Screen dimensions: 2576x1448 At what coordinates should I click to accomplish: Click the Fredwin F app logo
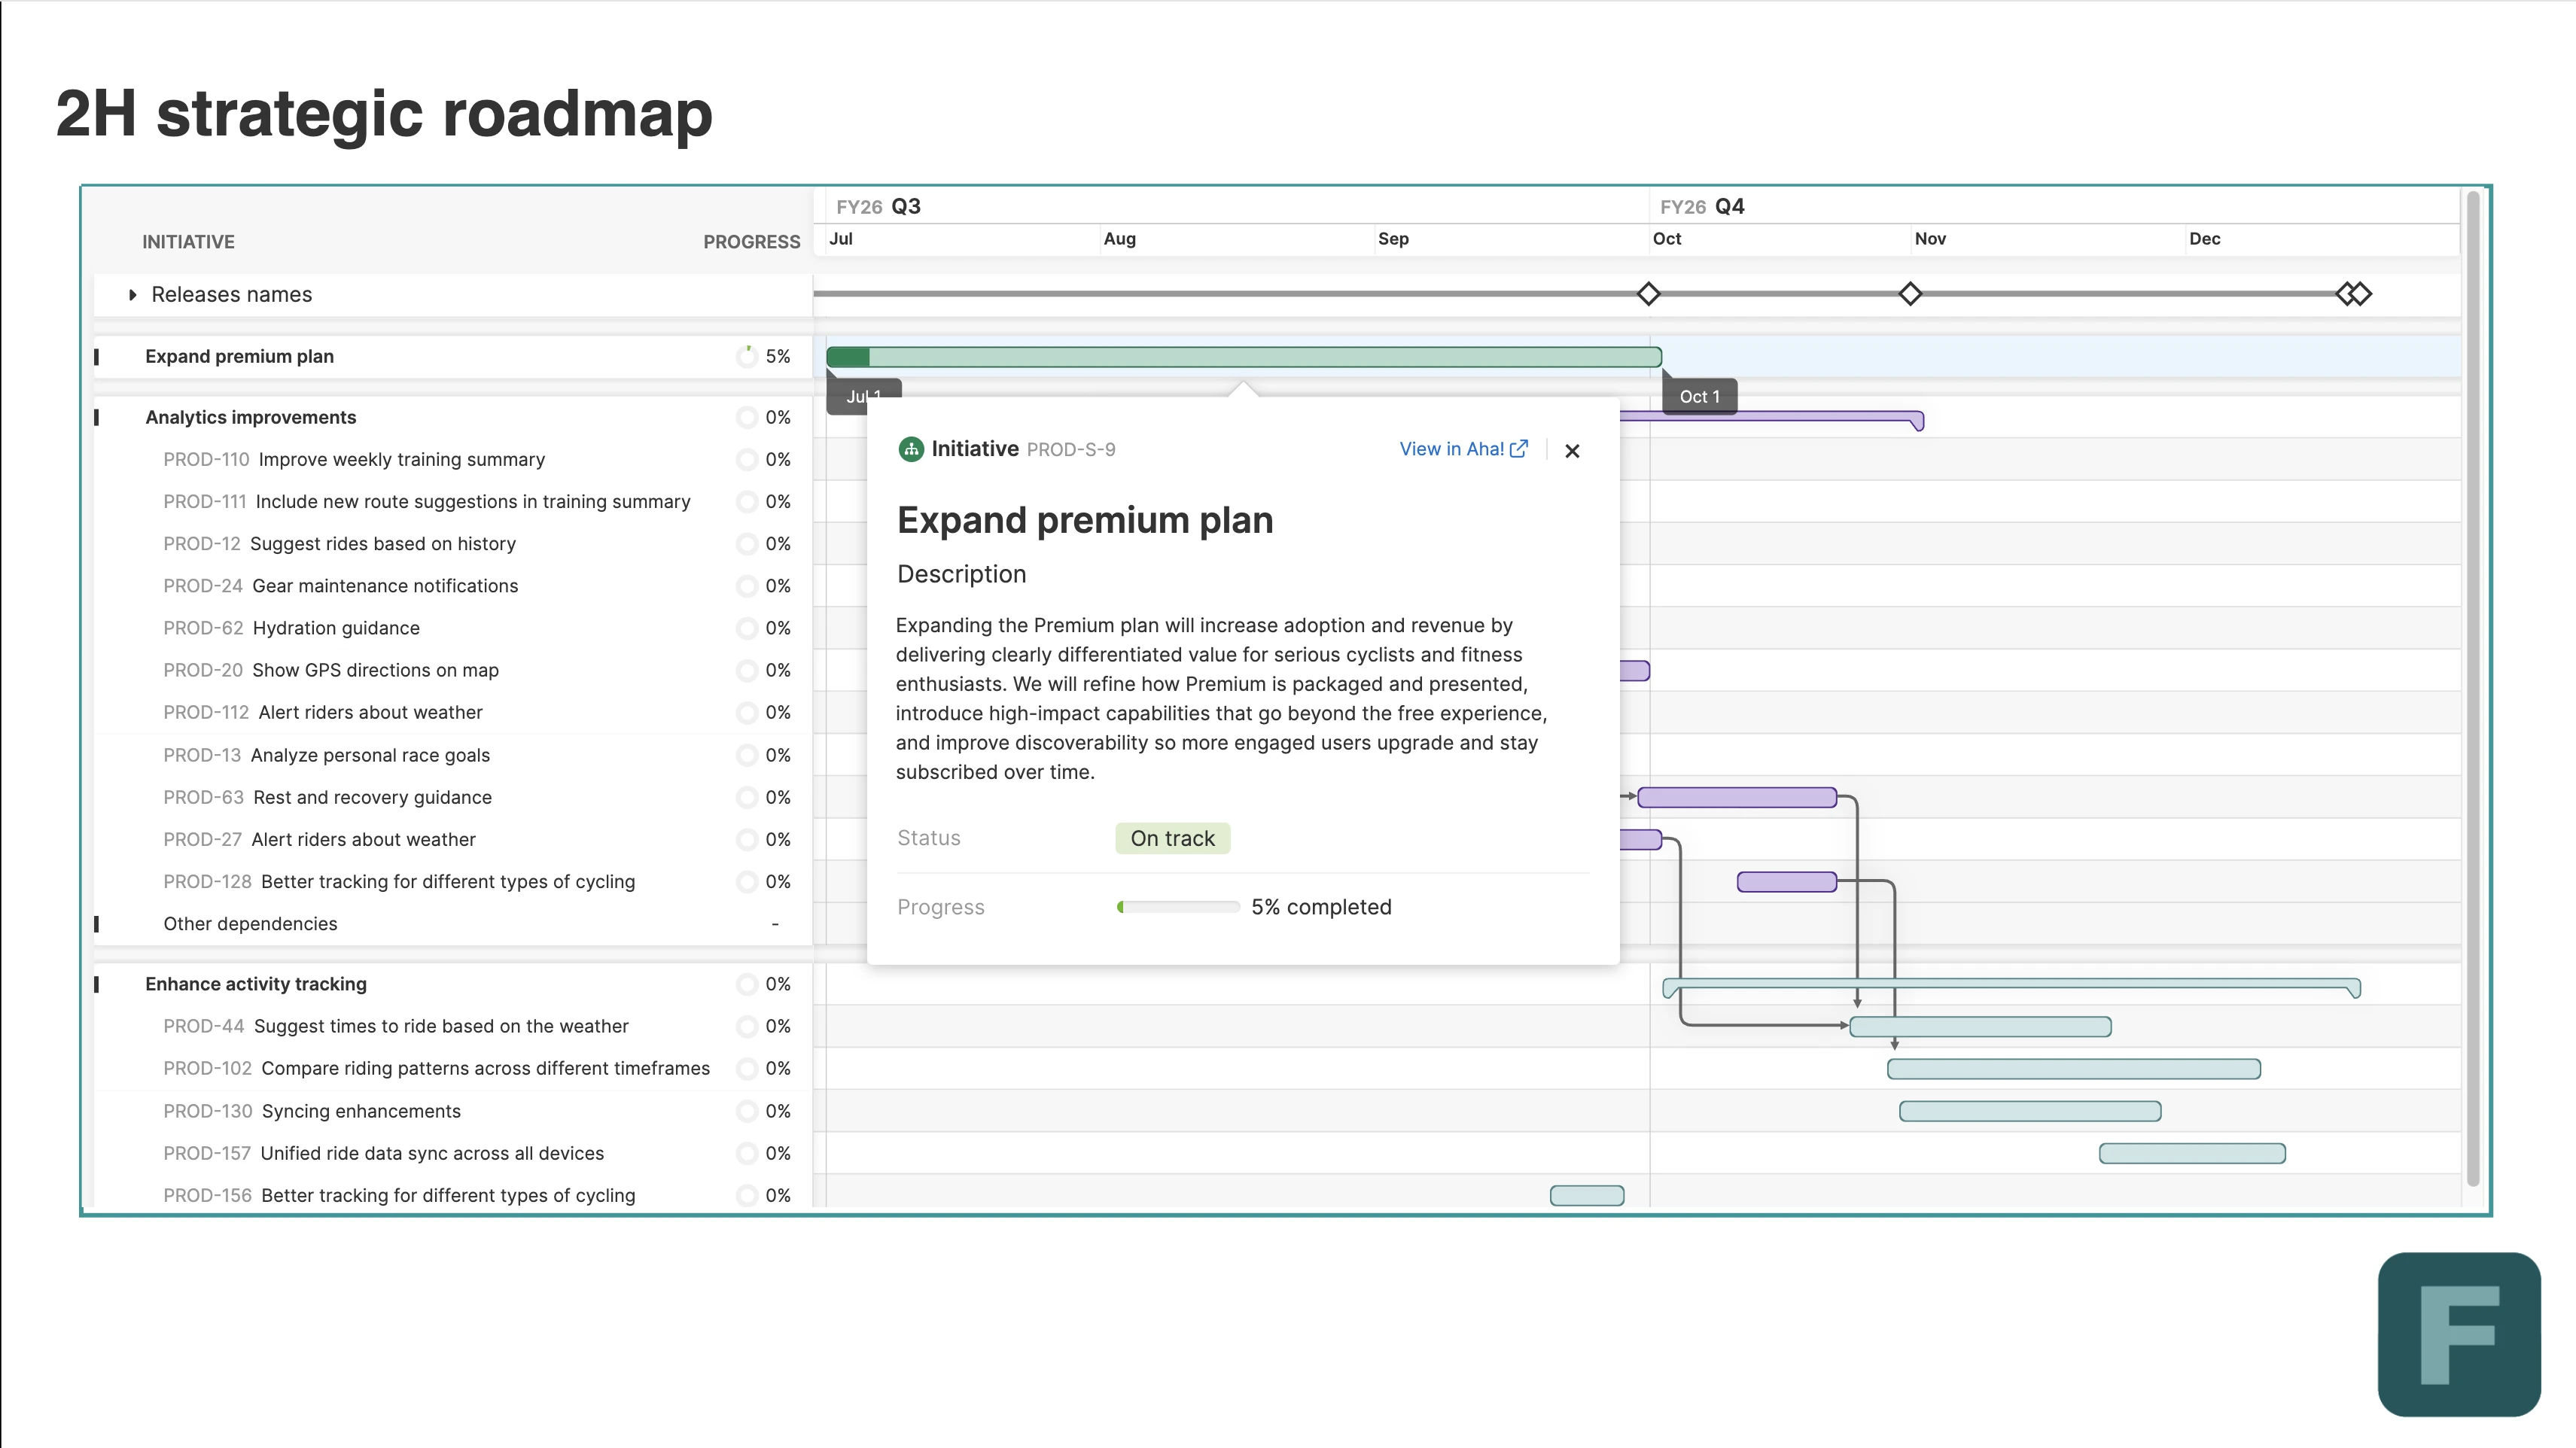tap(2458, 1334)
